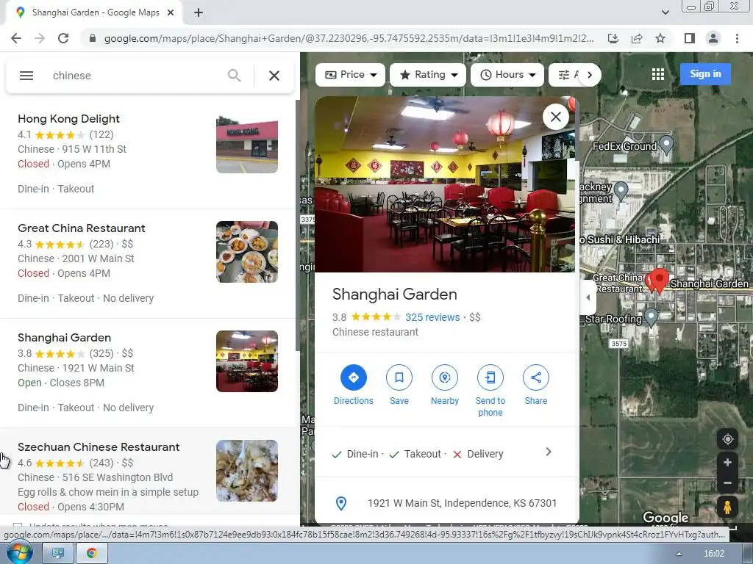Viewport: 753px width, 564px height.
Task: Toggle Update results when map moves checkbox
Action: [x=18, y=526]
